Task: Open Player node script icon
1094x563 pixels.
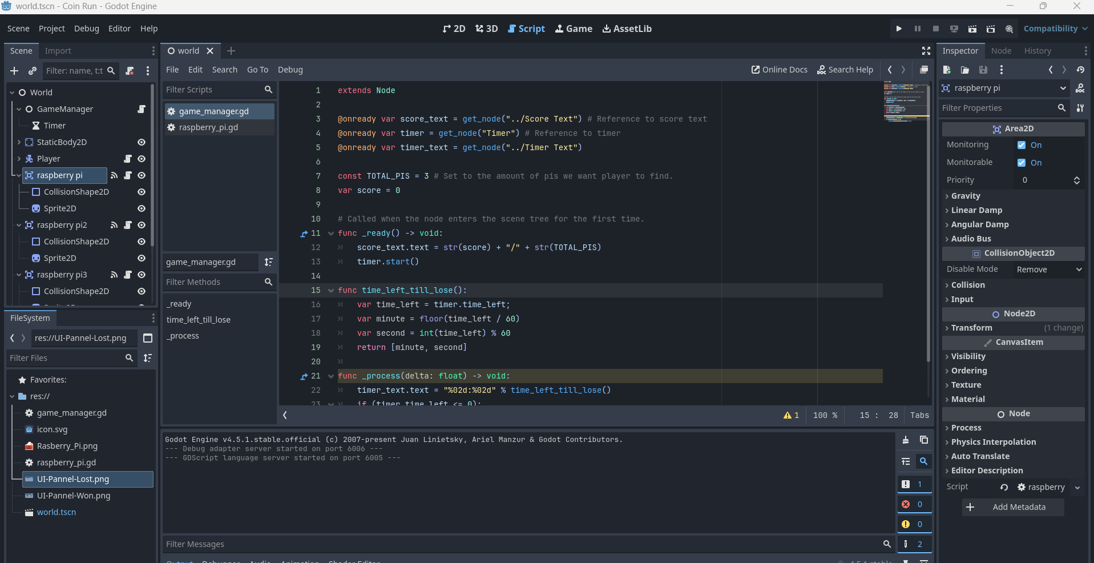Action: click(128, 159)
